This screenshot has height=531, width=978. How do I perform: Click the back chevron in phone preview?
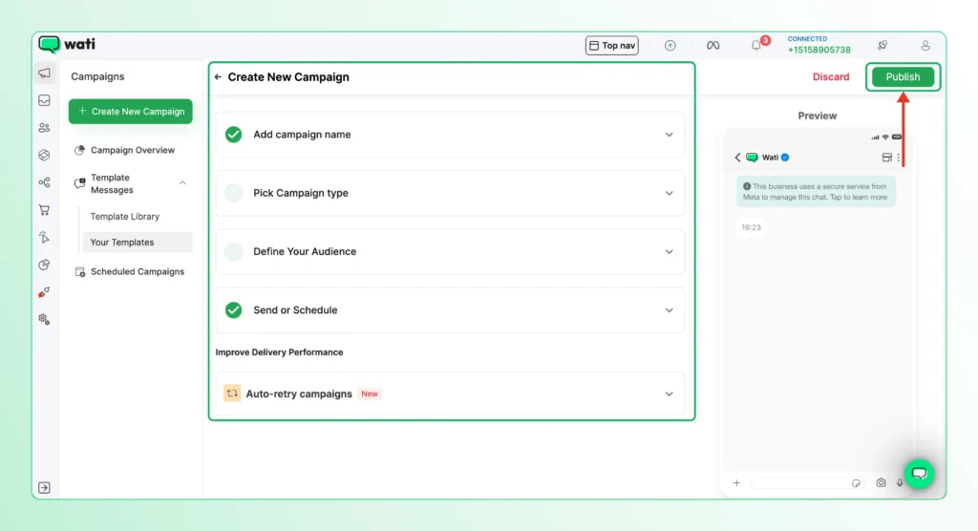coord(738,158)
